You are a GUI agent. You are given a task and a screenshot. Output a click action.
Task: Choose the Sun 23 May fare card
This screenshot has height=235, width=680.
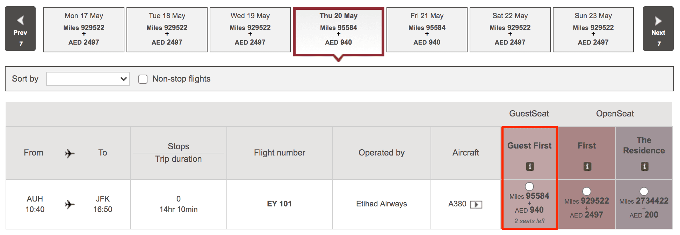[x=593, y=30]
